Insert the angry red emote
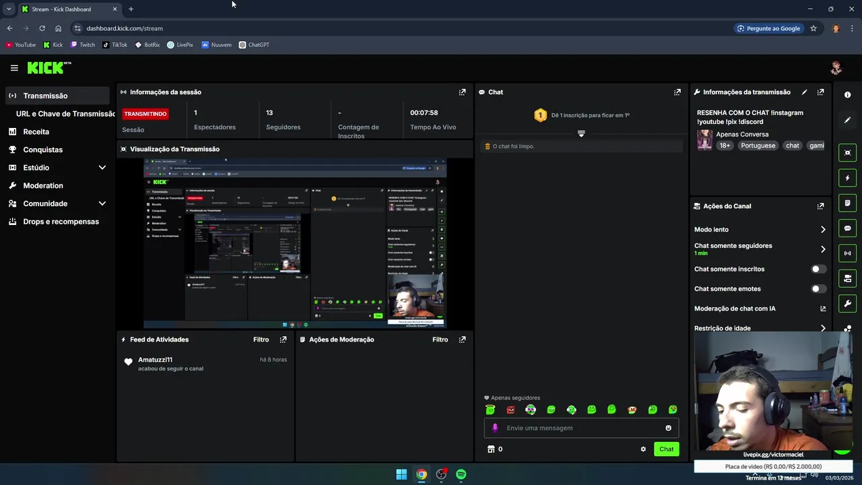862x485 pixels. click(510, 410)
